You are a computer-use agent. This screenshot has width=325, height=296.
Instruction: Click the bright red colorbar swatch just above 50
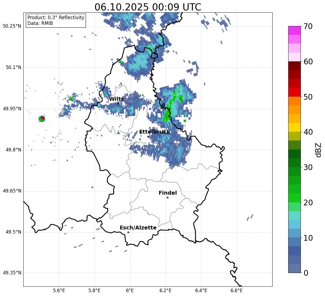click(x=294, y=92)
